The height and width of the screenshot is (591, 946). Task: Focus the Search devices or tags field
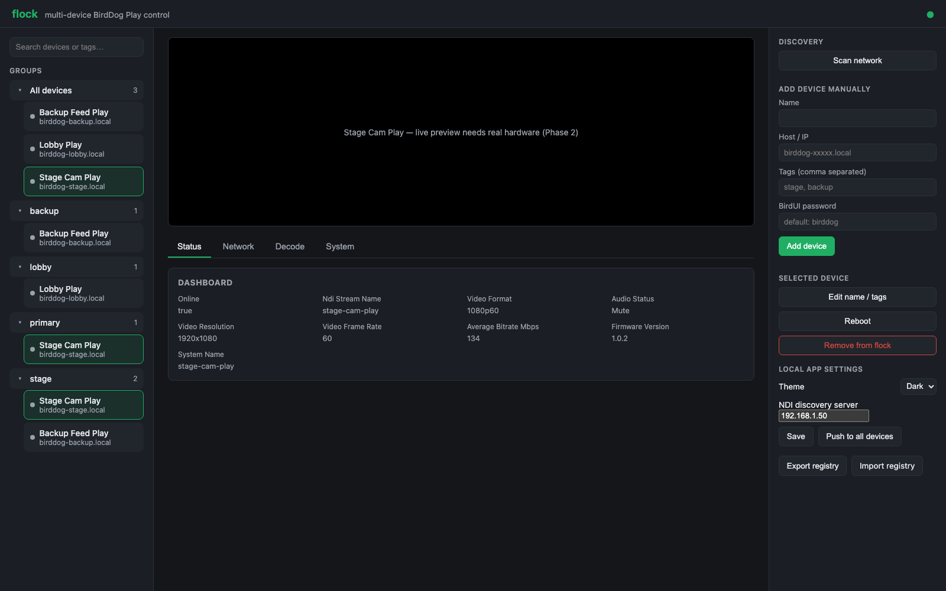click(x=76, y=47)
